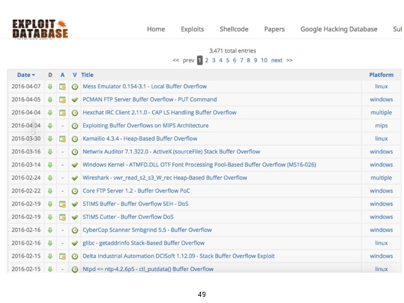Screen dimensions: 404x303
Task: Download the STIMS Cutter exploit
Action: [50, 217]
